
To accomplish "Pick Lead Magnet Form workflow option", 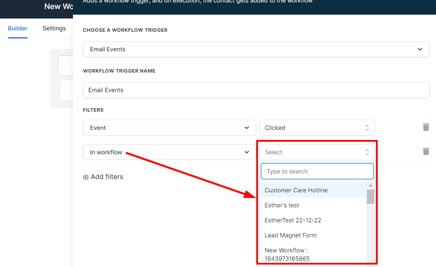I will pos(290,235).
